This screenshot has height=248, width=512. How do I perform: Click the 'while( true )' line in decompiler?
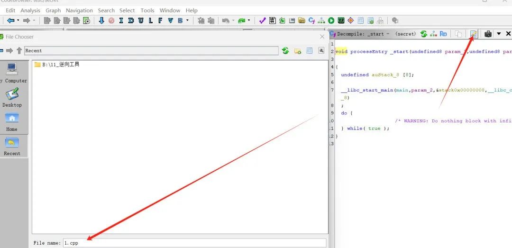[365, 129]
